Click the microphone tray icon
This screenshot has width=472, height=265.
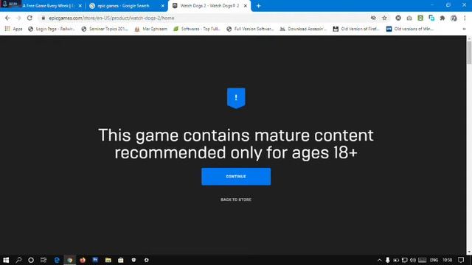pos(388,260)
